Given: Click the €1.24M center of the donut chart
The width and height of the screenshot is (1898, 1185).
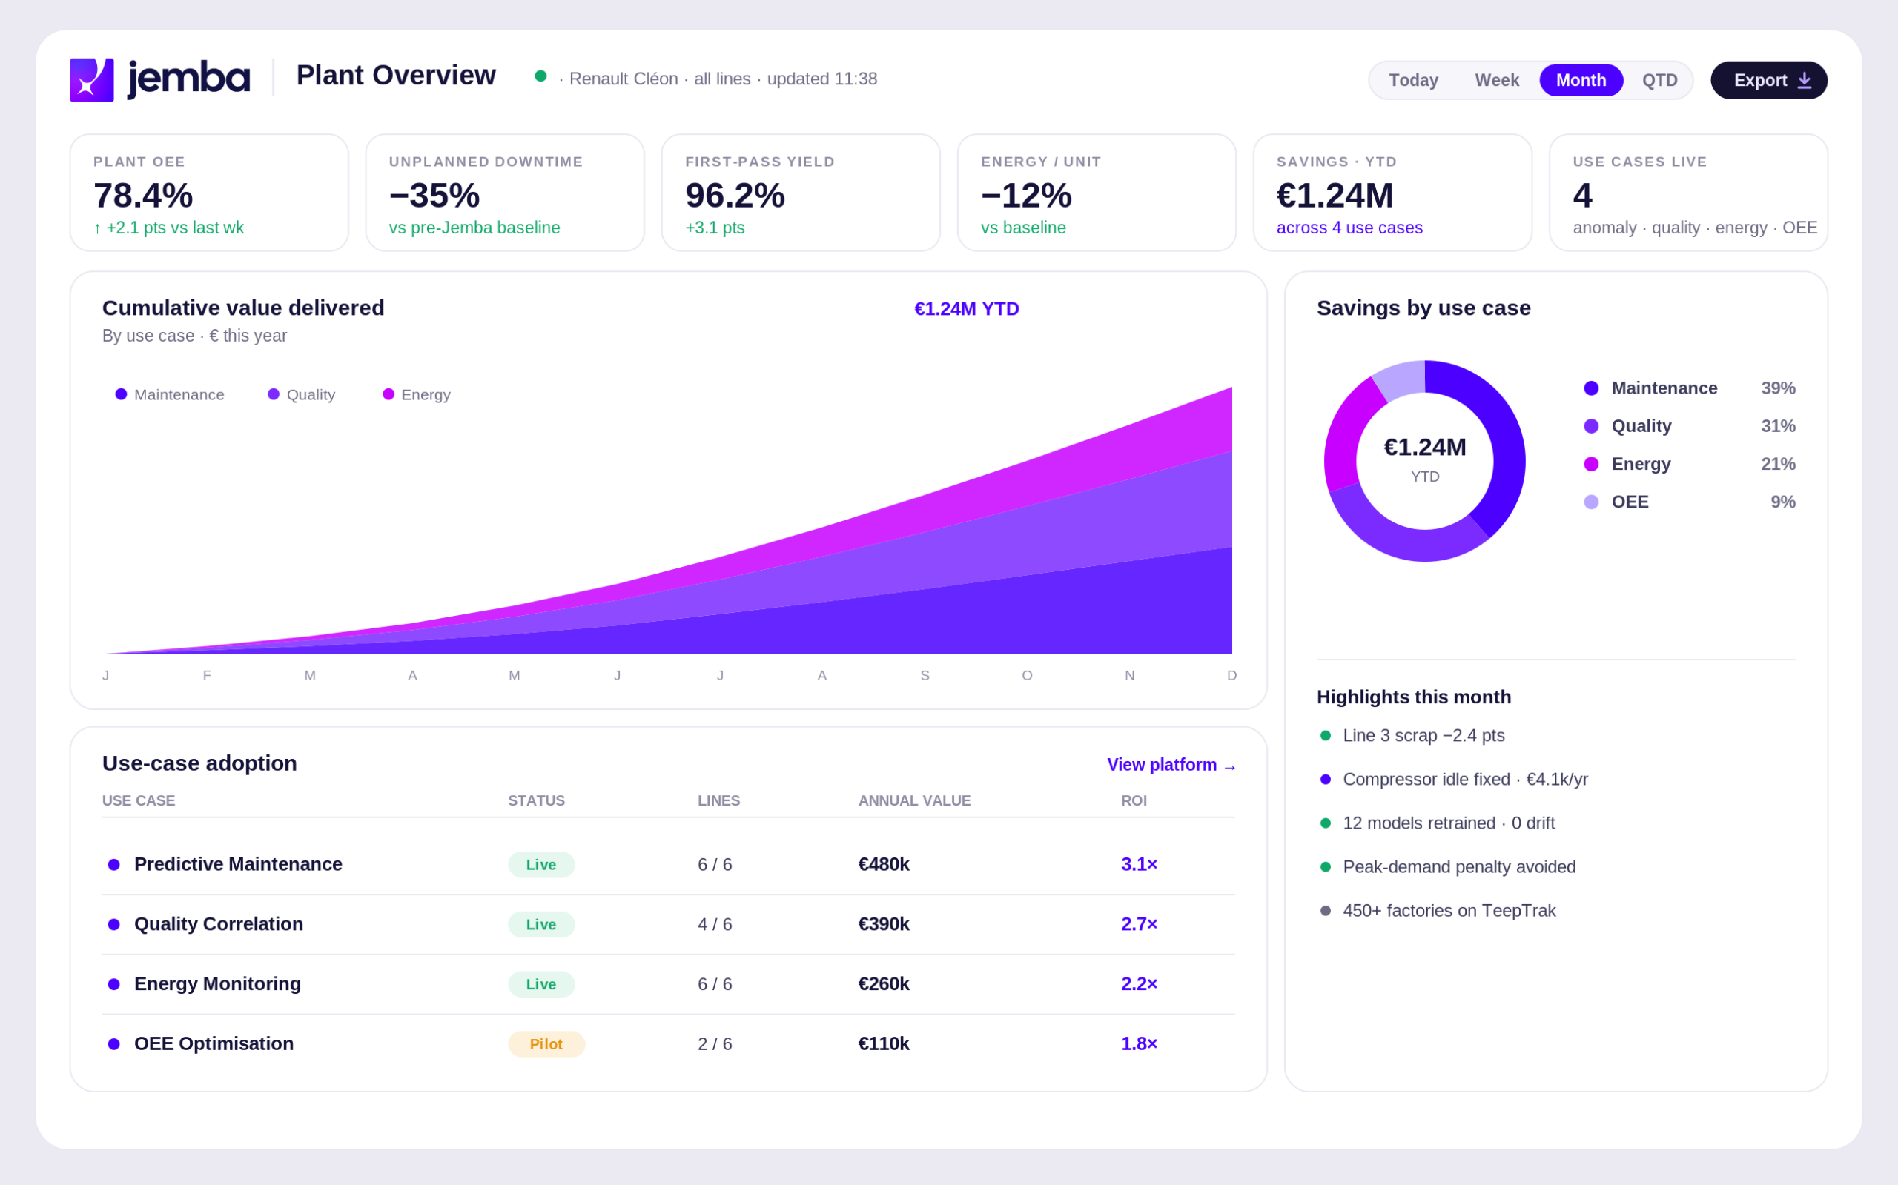Looking at the screenshot, I should [1424, 448].
